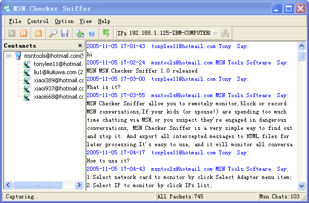Viewport: 309px width, 203px height.
Task: Click the 'How to use it?' message line
Action: (x=108, y=161)
